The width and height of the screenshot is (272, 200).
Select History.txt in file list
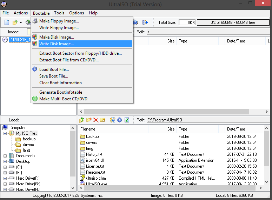click(x=94, y=154)
